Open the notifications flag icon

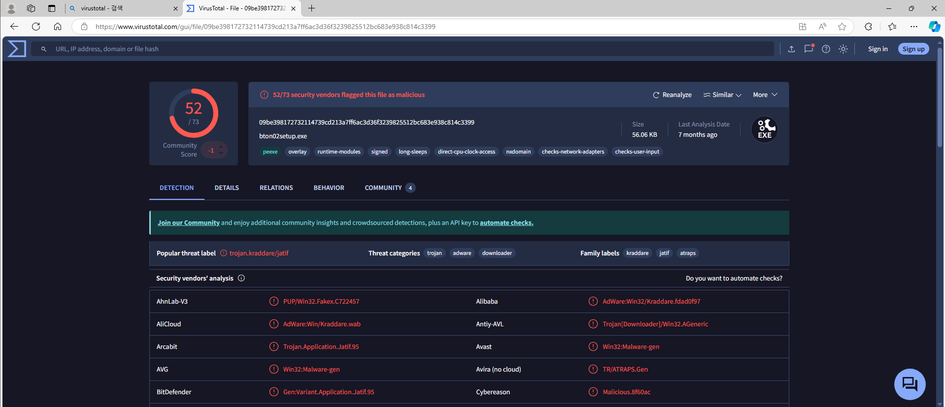809,49
